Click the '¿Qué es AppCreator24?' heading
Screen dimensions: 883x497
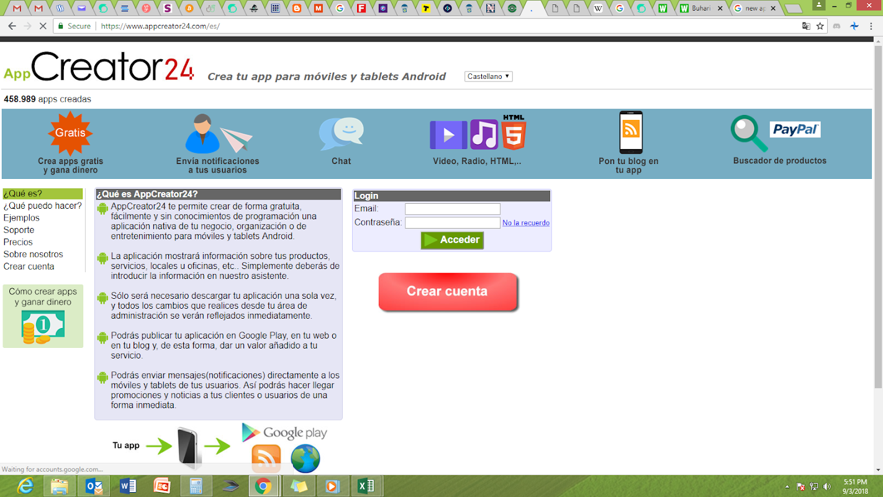click(x=218, y=194)
